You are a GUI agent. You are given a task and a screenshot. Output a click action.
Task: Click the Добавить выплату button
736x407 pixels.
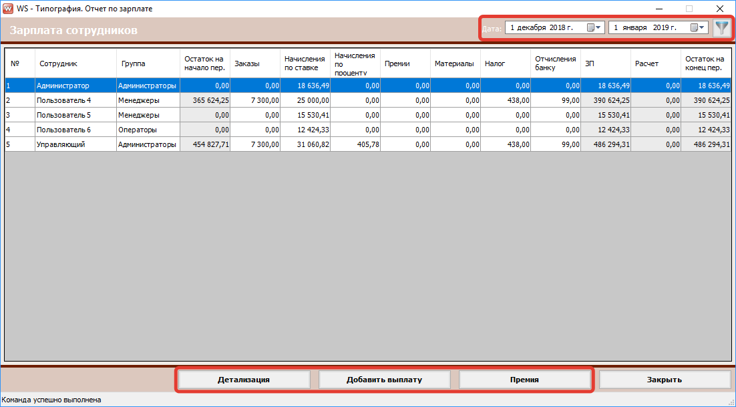[x=384, y=380]
